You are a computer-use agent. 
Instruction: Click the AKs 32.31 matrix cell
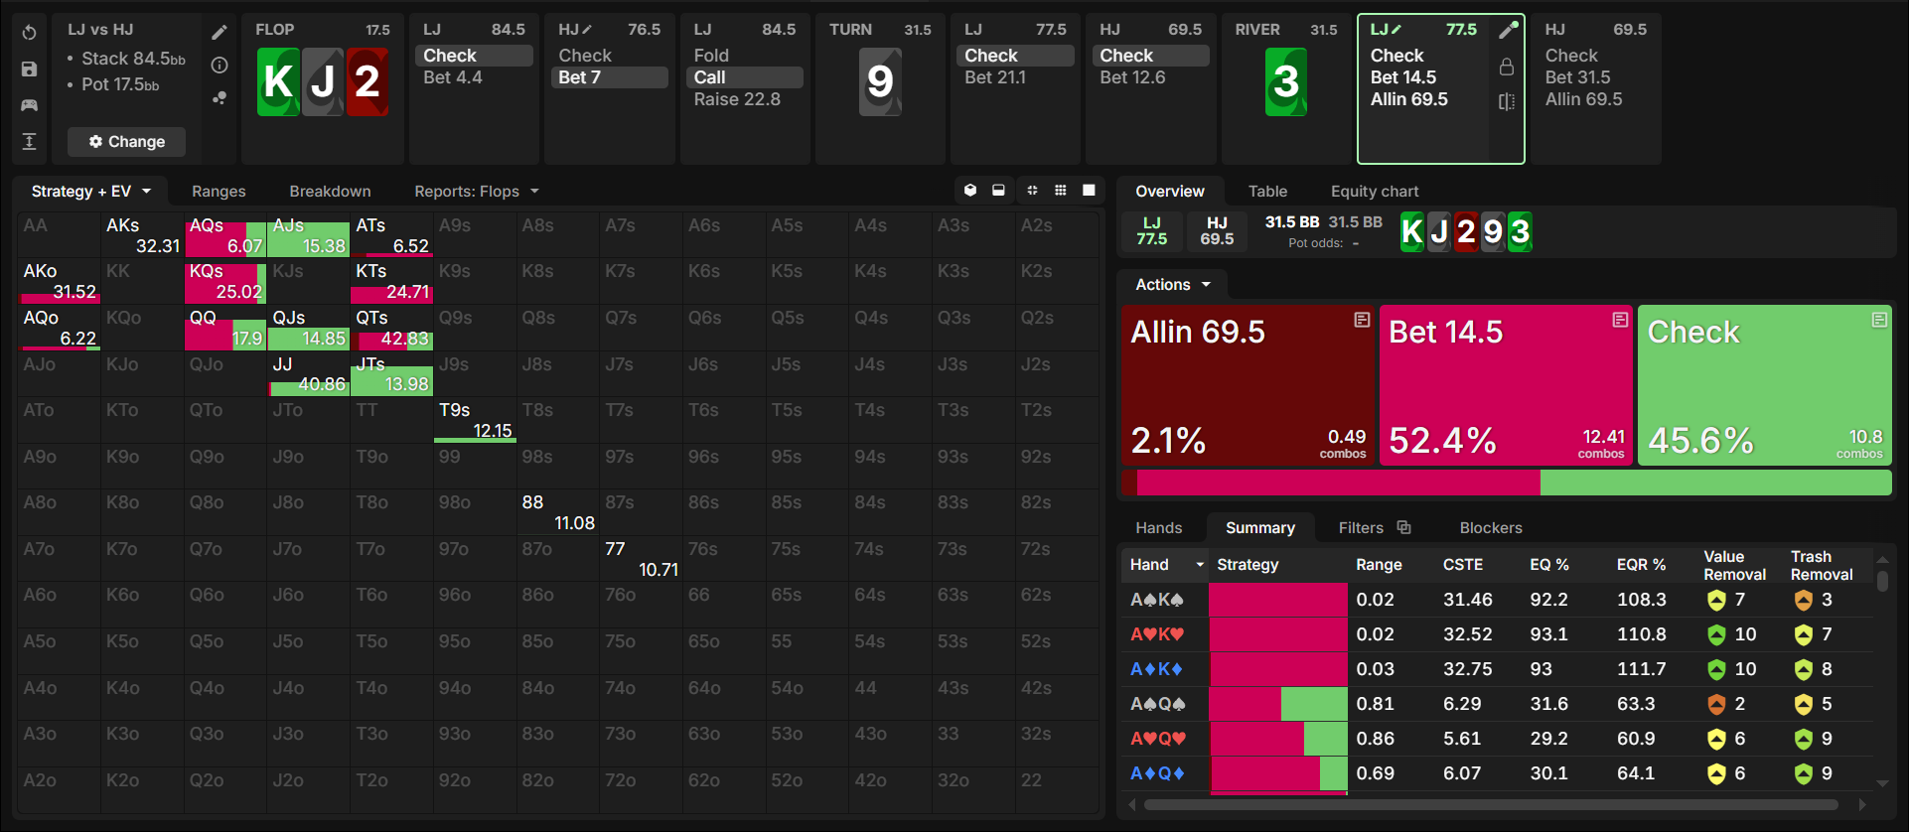point(142,235)
